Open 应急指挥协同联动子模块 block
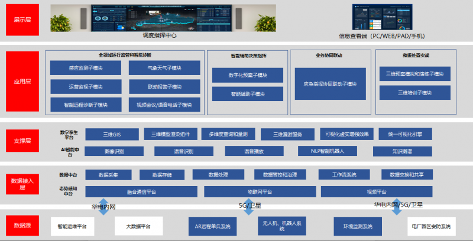The height and width of the screenshot is (241, 473). click(x=330, y=84)
